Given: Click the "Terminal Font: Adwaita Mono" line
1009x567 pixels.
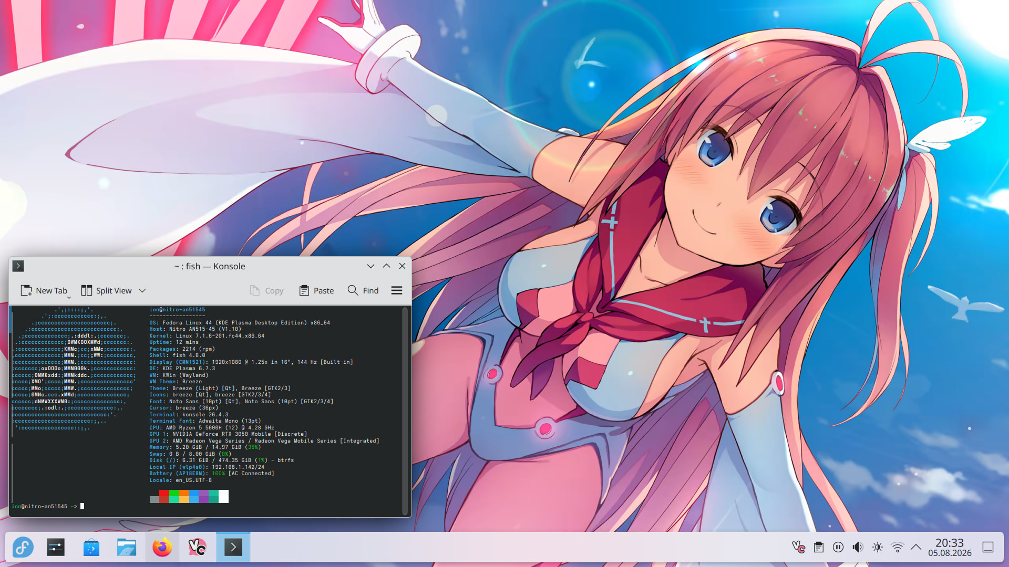Looking at the screenshot, I should [x=205, y=421].
